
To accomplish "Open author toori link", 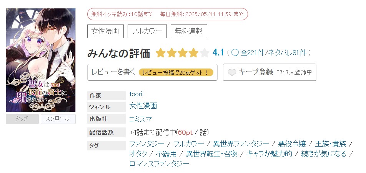I will [x=136, y=94].
